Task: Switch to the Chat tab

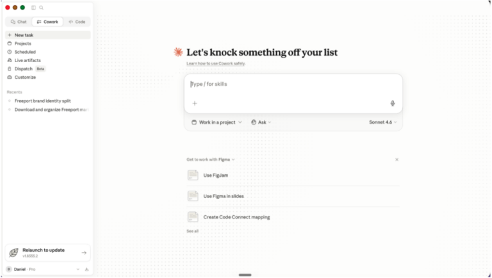Action: (x=19, y=22)
